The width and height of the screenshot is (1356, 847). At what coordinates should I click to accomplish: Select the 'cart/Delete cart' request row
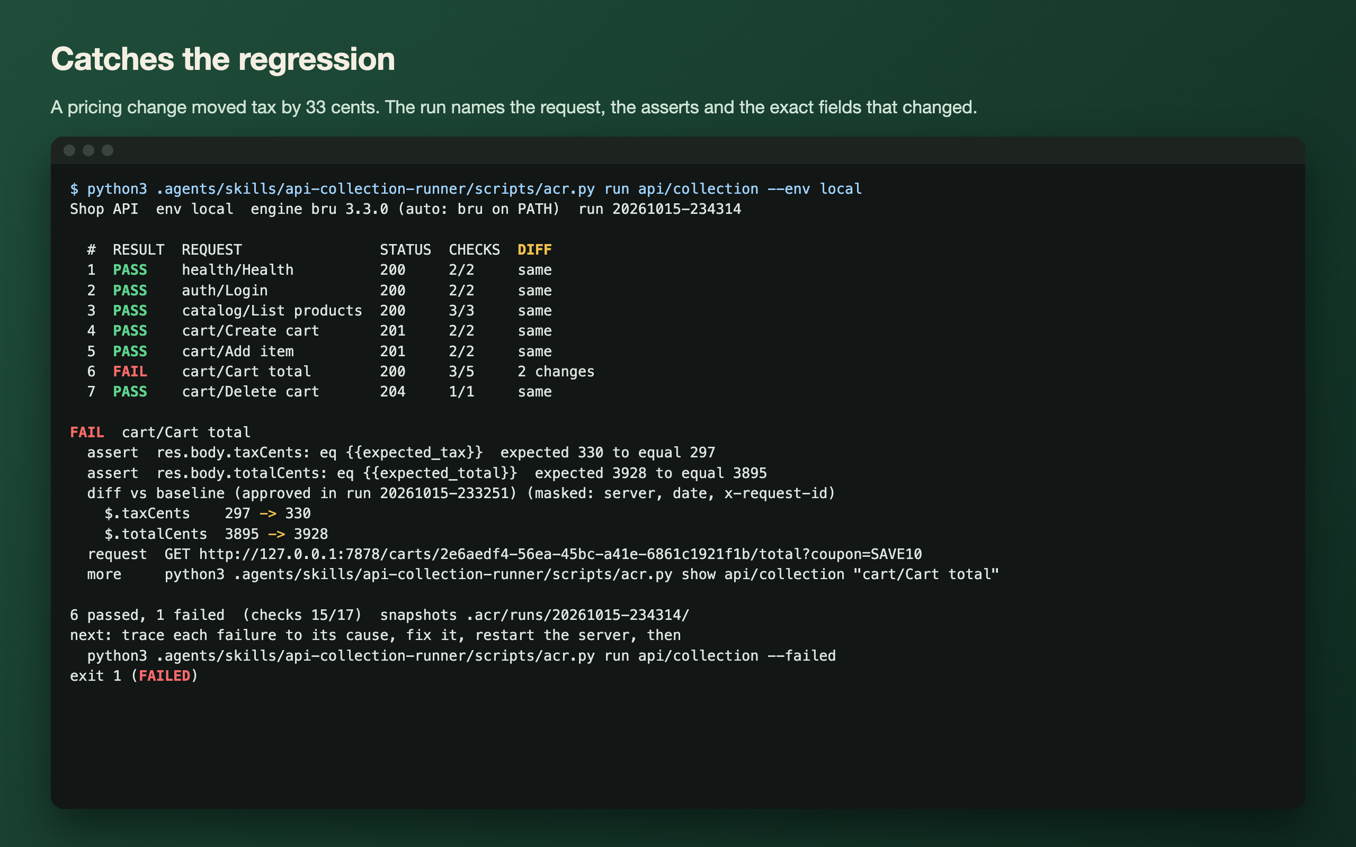pyautogui.click(x=319, y=392)
